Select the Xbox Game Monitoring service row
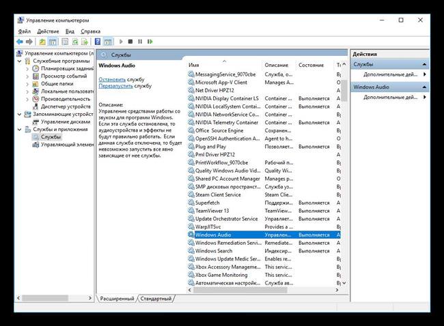 pos(264,275)
